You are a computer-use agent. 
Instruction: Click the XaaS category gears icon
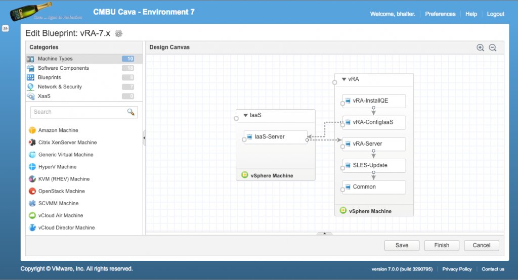(x=31, y=96)
